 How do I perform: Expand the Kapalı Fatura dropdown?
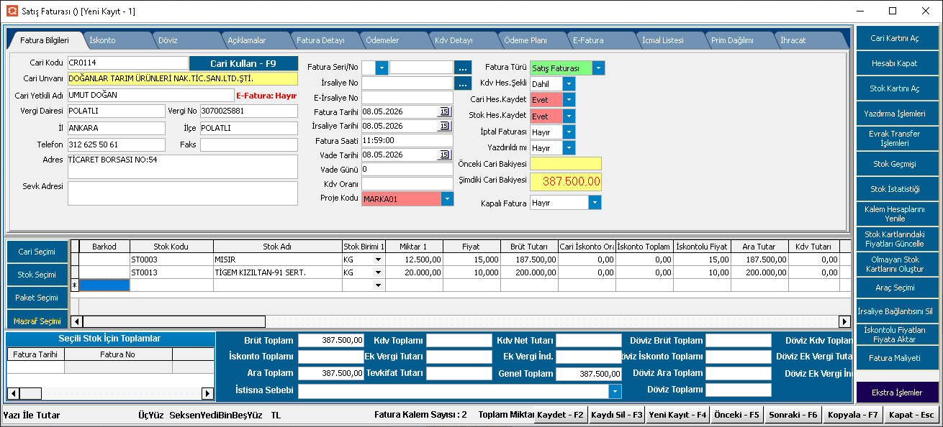[x=595, y=203]
